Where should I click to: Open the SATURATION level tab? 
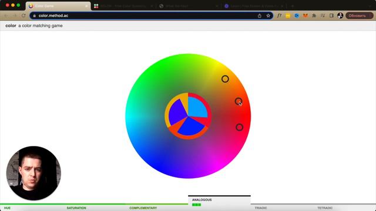click(x=76, y=208)
